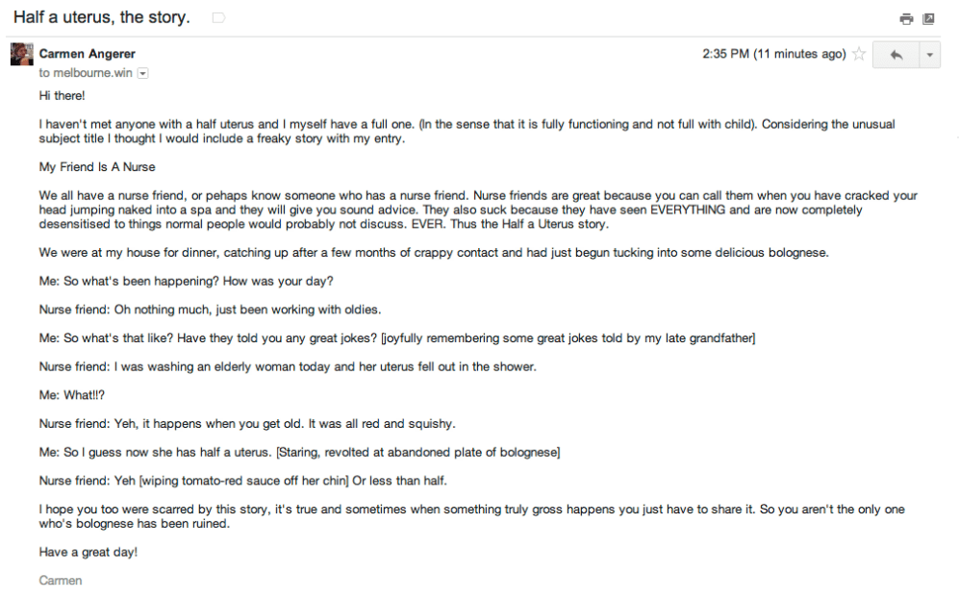959x599 pixels.
Task: Star the message from Carmen Angerer
Action: coord(859,54)
